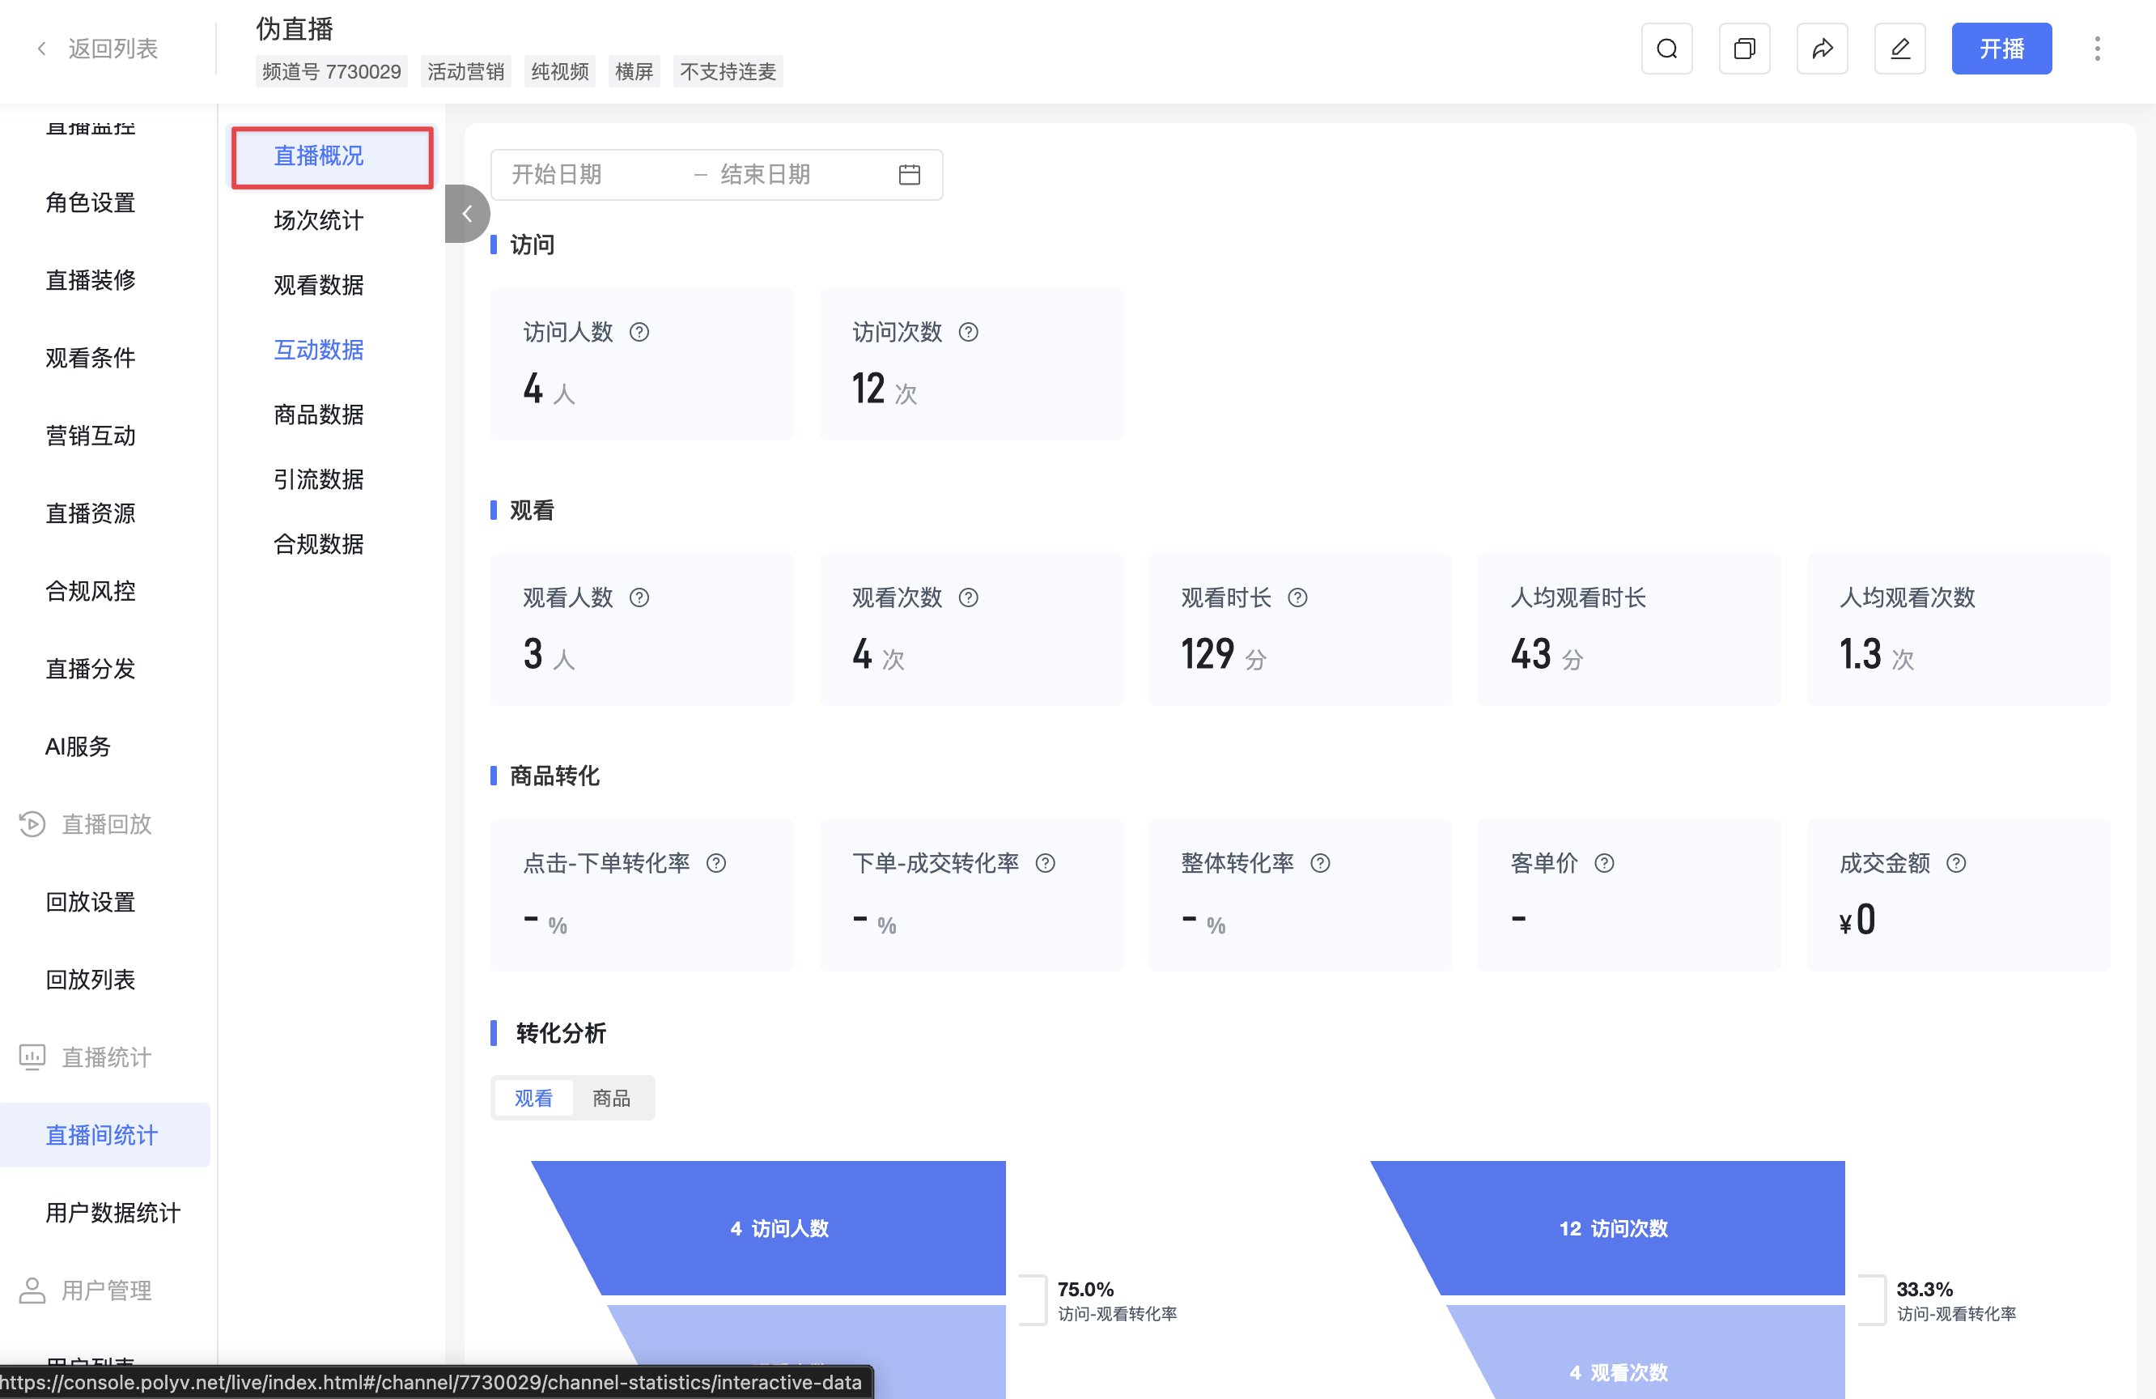Image resolution: width=2156 pixels, height=1399 pixels.
Task: Click the 伪直播 channel title
Action: click(295, 29)
